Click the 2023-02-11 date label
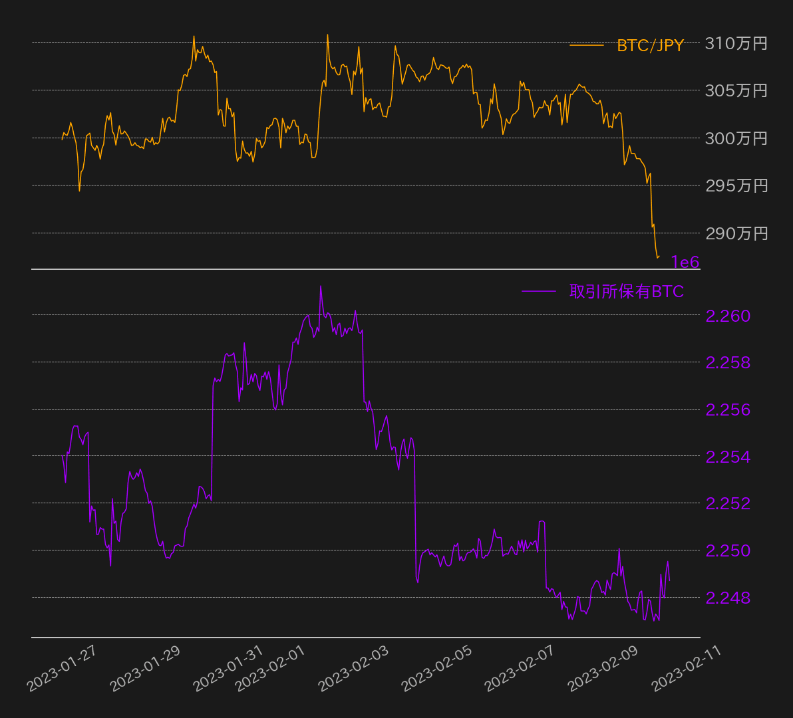 686,669
